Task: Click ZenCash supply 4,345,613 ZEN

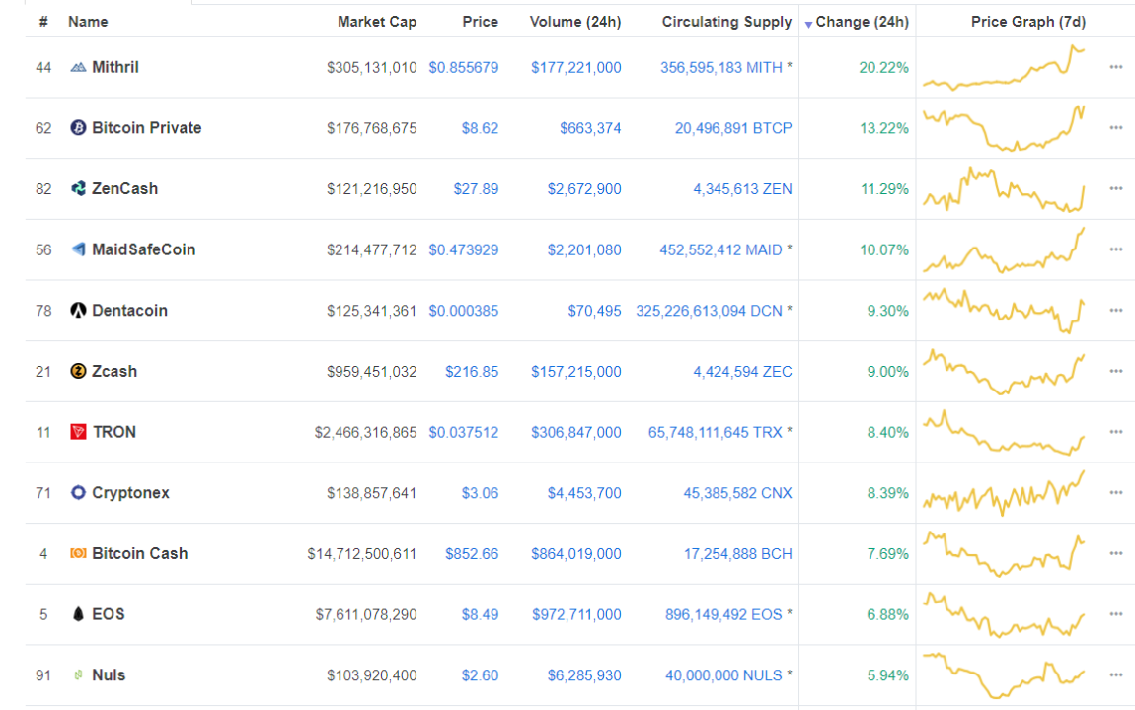Action: point(742,188)
